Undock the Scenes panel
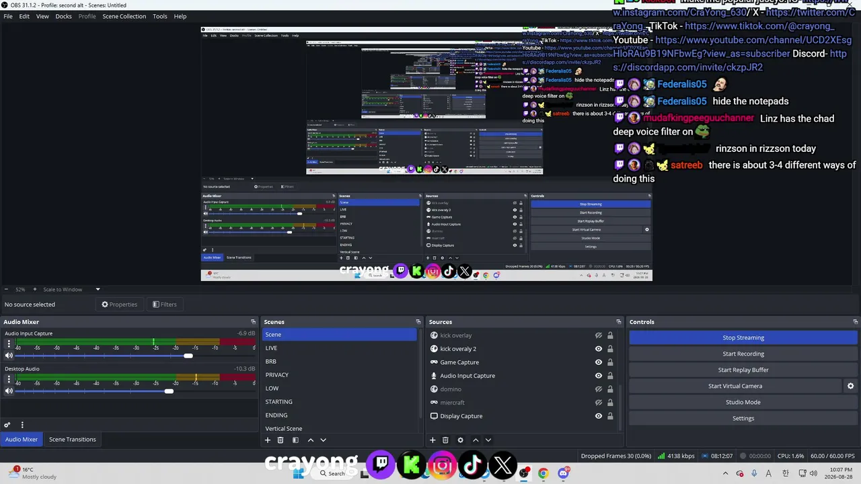This screenshot has width=861, height=484. pyautogui.click(x=418, y=322)
